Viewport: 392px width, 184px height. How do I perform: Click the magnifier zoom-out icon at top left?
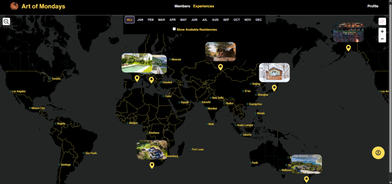coord(7,21)
